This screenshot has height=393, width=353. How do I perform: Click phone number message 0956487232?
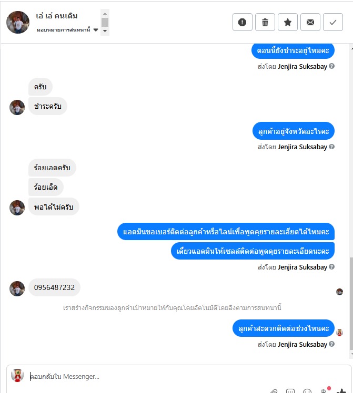click(x=54, y=287)
